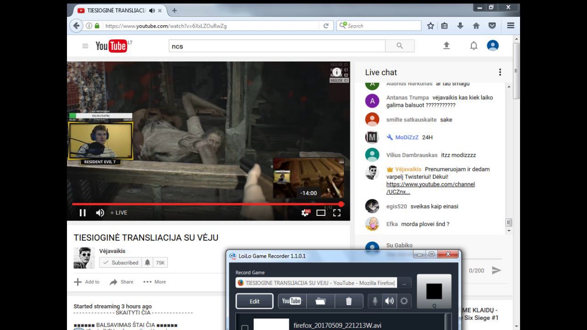Open the Firefox hamburger menu
This screenshot has height=330, width=587.
510,26
